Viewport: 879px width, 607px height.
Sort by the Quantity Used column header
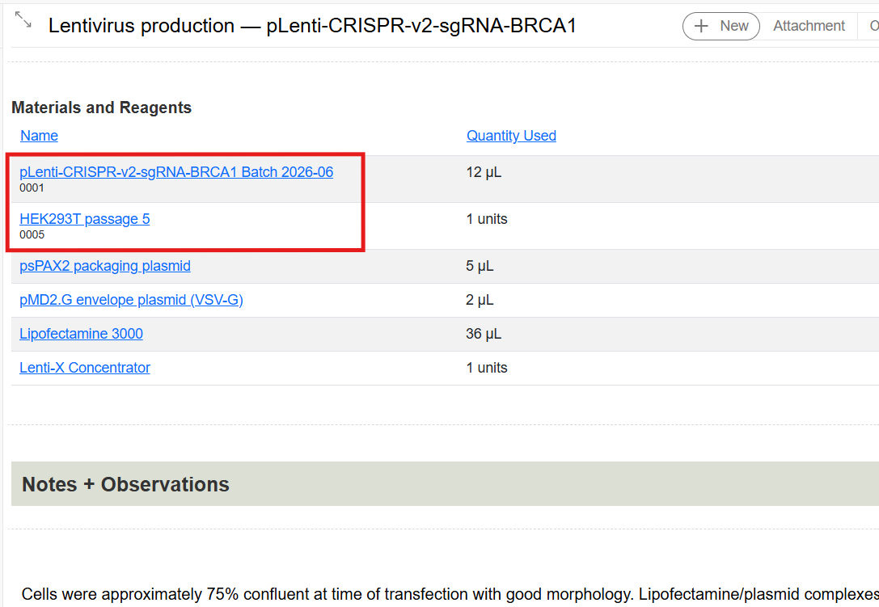tap(511, 136)
